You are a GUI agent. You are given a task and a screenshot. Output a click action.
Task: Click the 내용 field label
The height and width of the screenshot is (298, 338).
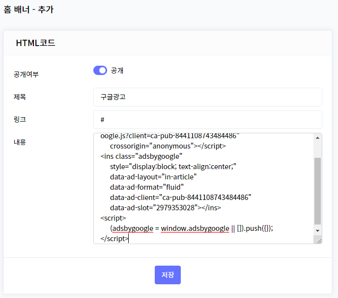pyautogui.click(x=20, y=142)
